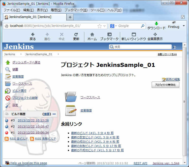Click the blue status ball of build #3
Screen dimensions: 189x167
7,120
